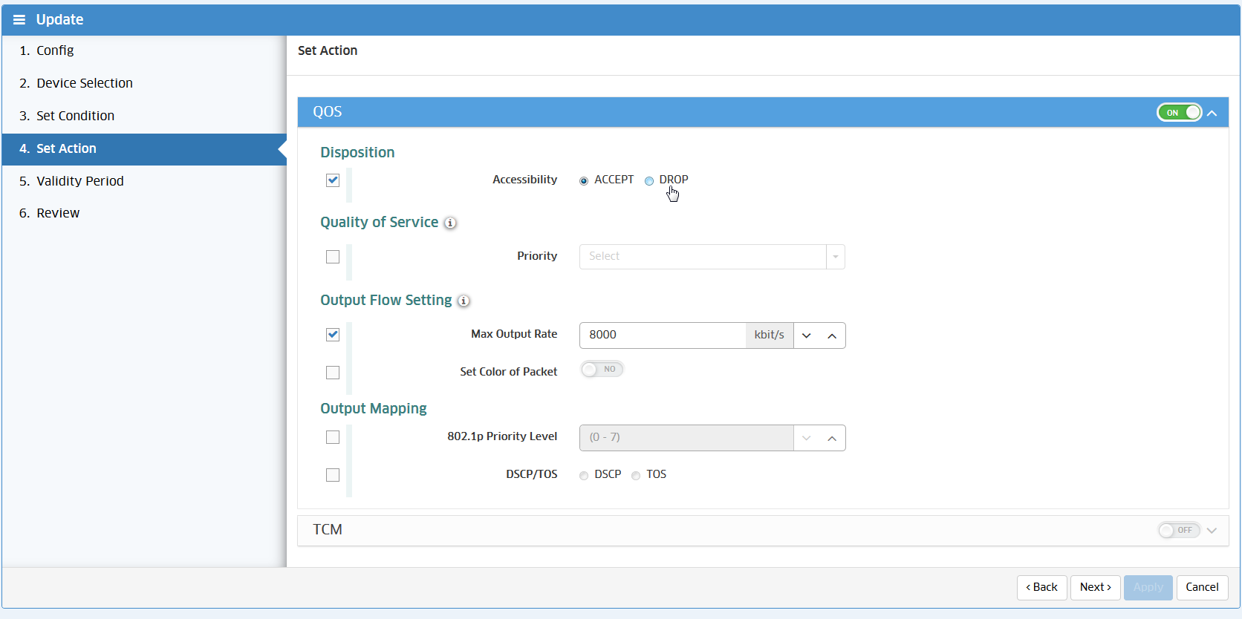
Task: Uncheck the Max Output Rate checkbox
Action: click(333, 335)
